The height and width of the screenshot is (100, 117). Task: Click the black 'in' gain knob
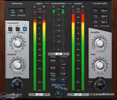17,85
